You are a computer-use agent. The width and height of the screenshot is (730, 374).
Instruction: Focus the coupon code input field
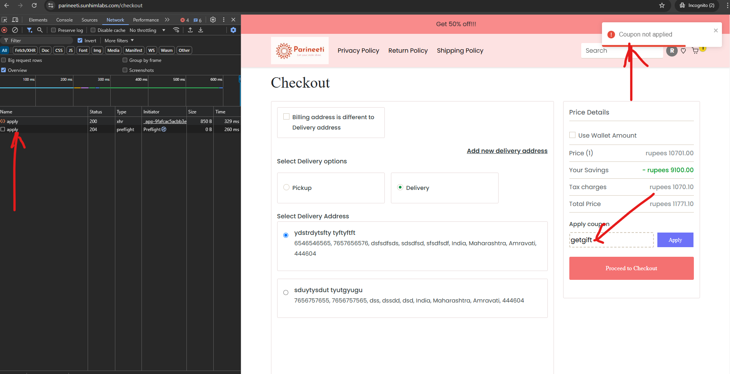point(611,240)
